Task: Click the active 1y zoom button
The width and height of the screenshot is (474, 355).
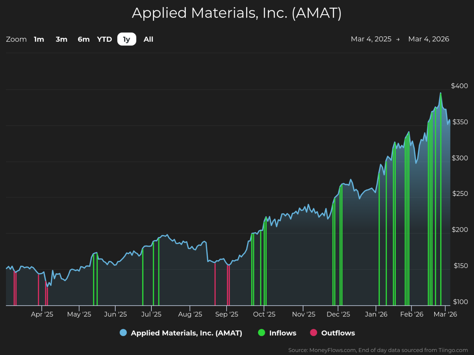Action: pyautogui.click(x=127, y=39)
